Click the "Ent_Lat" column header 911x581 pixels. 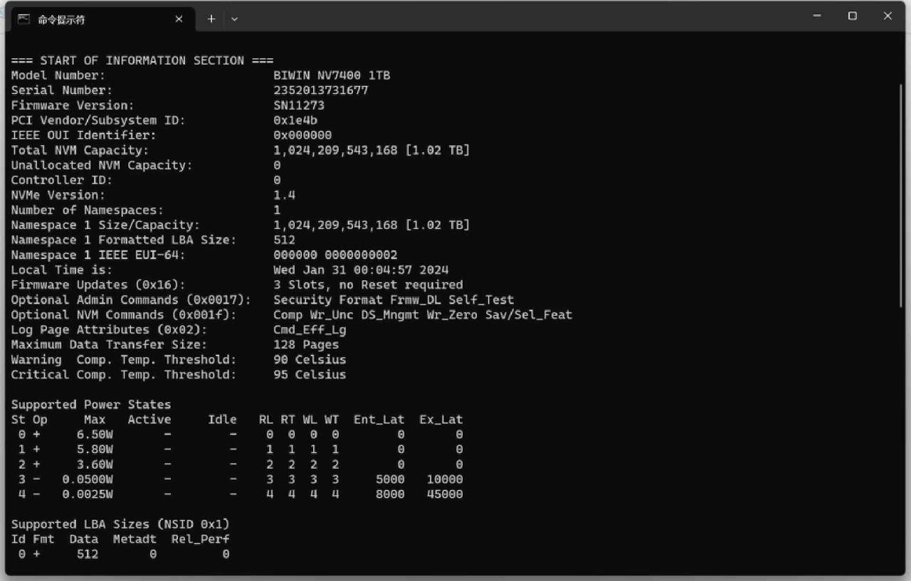pyautogui.click(x=379, y=419)
